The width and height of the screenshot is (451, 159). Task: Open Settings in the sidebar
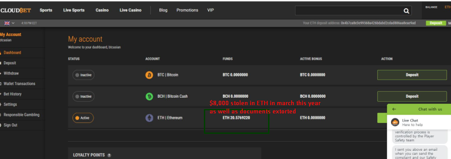pyautogui.click(x=10, y=104)
